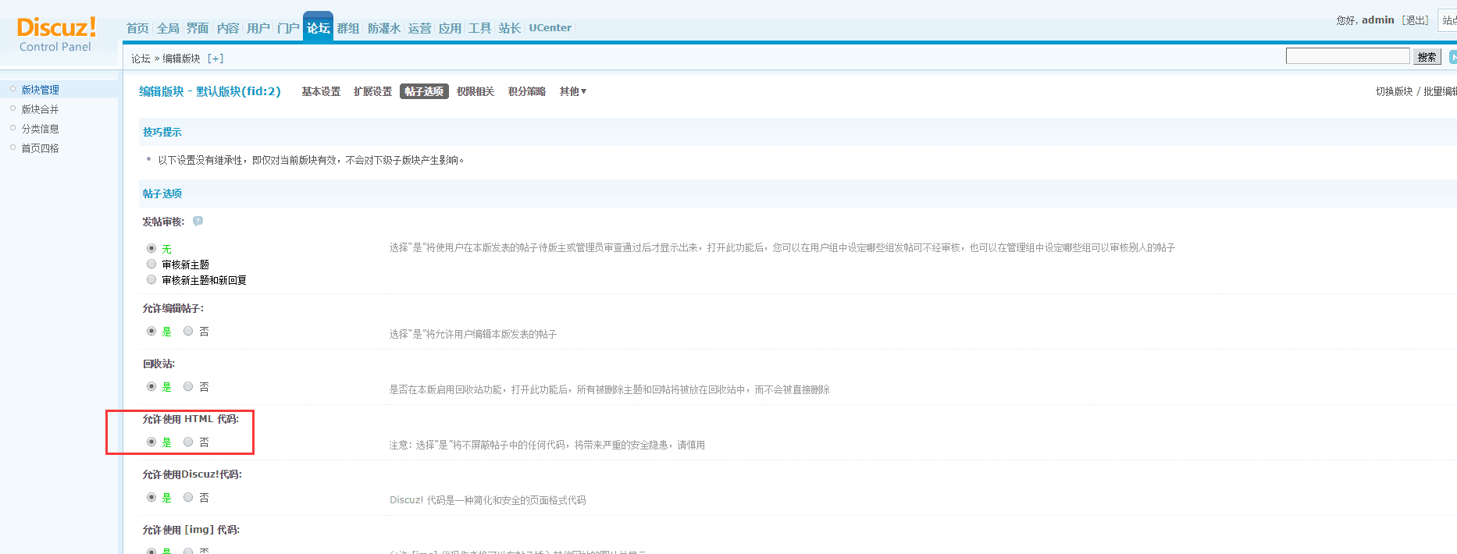Select the 审核新主题 radio option

click(151, 264)
